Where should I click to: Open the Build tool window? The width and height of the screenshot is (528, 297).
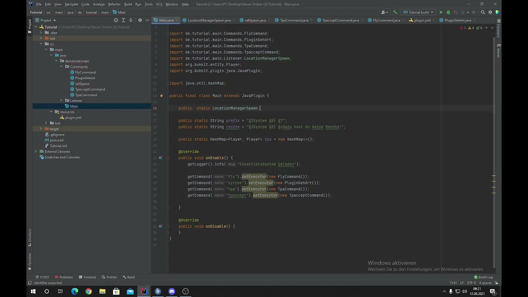[x=129, y=277]
